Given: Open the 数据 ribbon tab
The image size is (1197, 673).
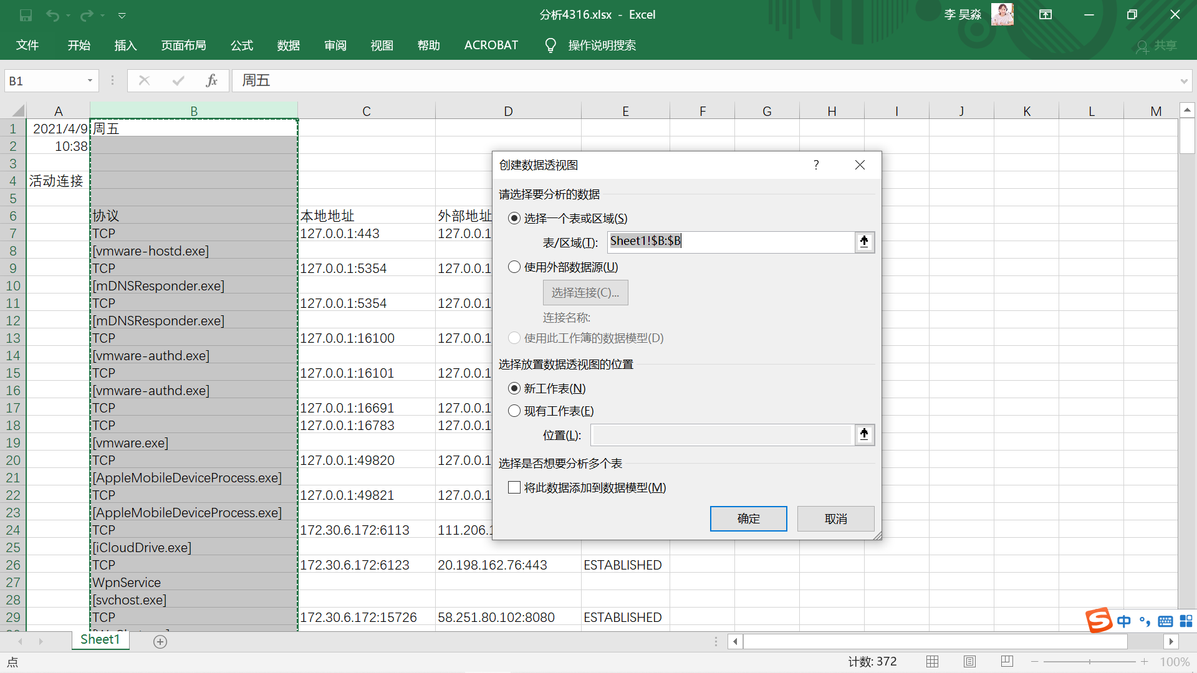Looking at the screenshot, I should click(289, 45).
